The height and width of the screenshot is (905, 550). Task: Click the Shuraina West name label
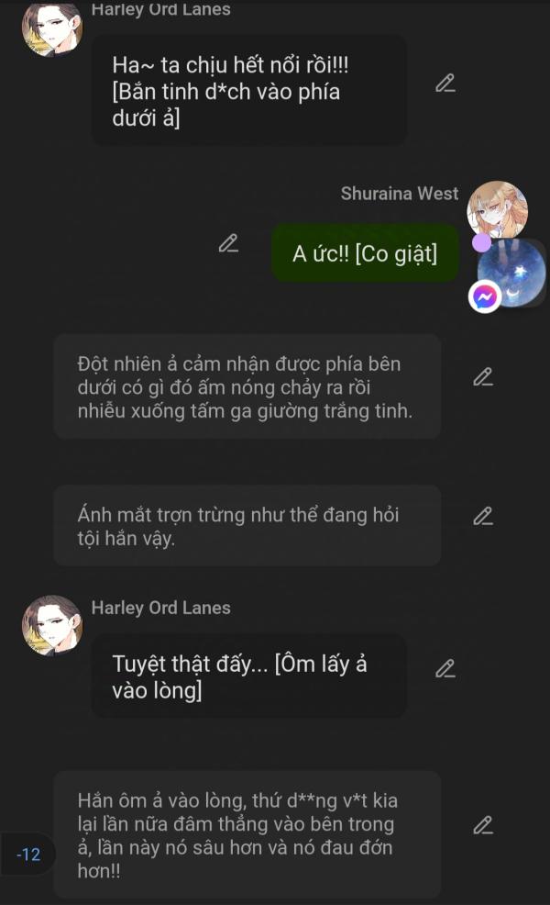click(x=400, y=194)
